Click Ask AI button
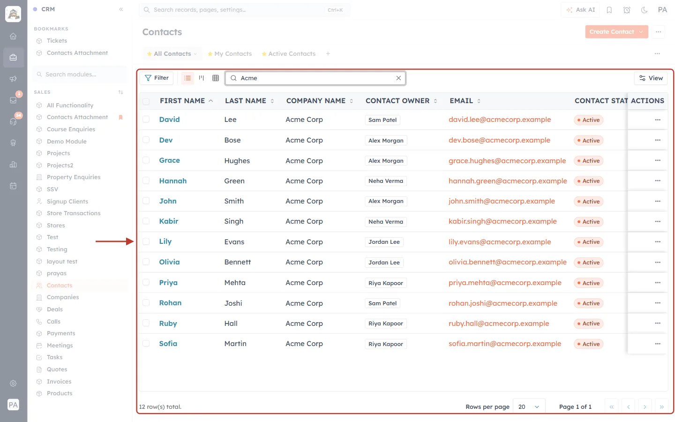This screenshot has height=422, width=675. (x=580, y=10)
